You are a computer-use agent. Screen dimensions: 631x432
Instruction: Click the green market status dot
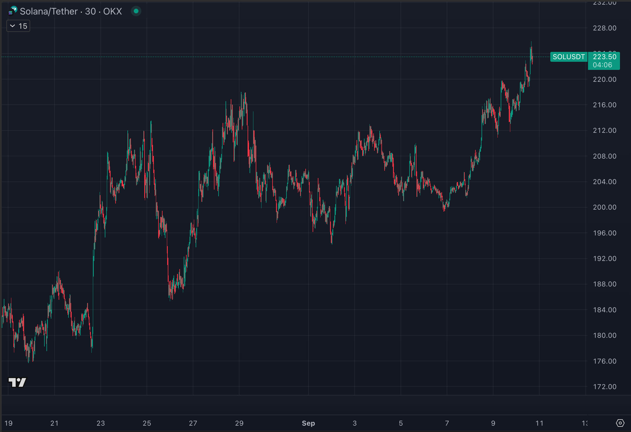coord(136,11)
